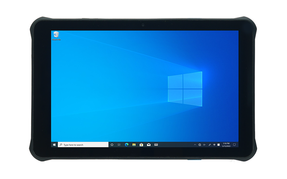Open the Recycle Bin desktop icon

tap(56, 36)
